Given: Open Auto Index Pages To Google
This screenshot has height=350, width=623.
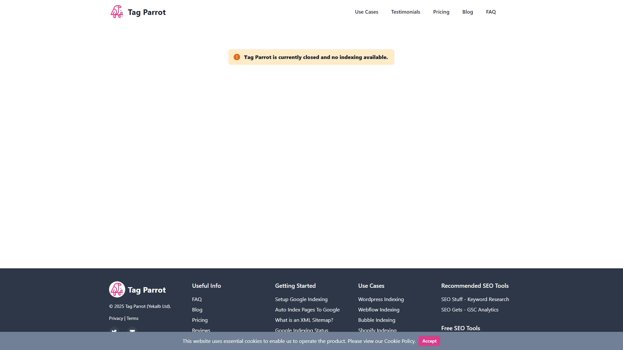Looking at the screenshot, I should [307, 310].
